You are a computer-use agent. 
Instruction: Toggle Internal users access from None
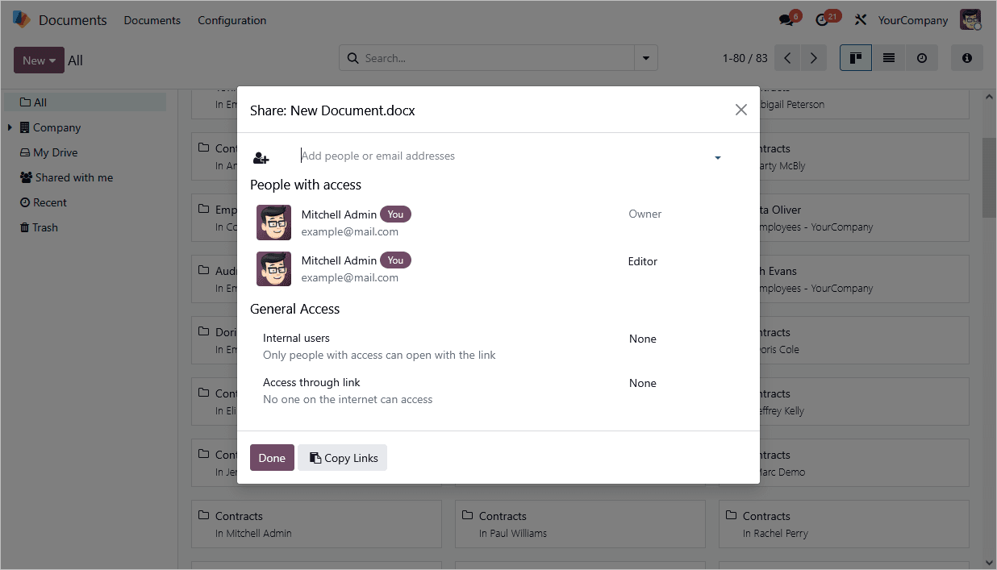pos(643,339)
